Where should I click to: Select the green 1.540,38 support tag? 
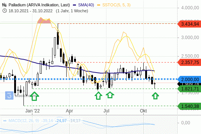pos(189,106)
